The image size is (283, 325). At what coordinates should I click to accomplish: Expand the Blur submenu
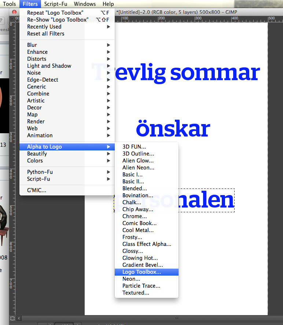click(x=67, y=45)
